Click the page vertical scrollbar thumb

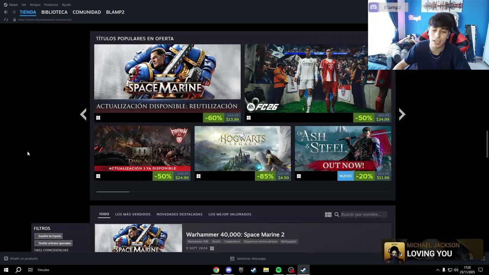[487, 144]
